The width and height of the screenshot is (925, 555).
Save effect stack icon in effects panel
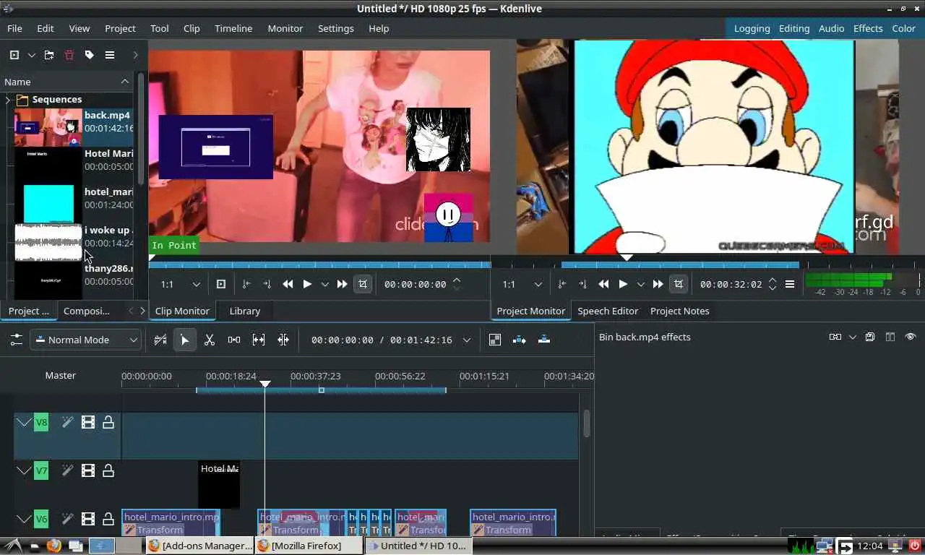pyautogui.click(x=870, y=337)
